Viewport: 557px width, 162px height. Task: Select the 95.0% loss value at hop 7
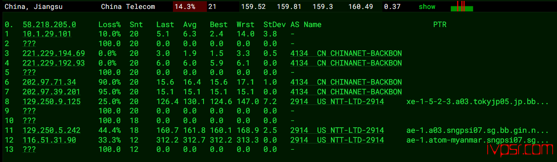110,92
